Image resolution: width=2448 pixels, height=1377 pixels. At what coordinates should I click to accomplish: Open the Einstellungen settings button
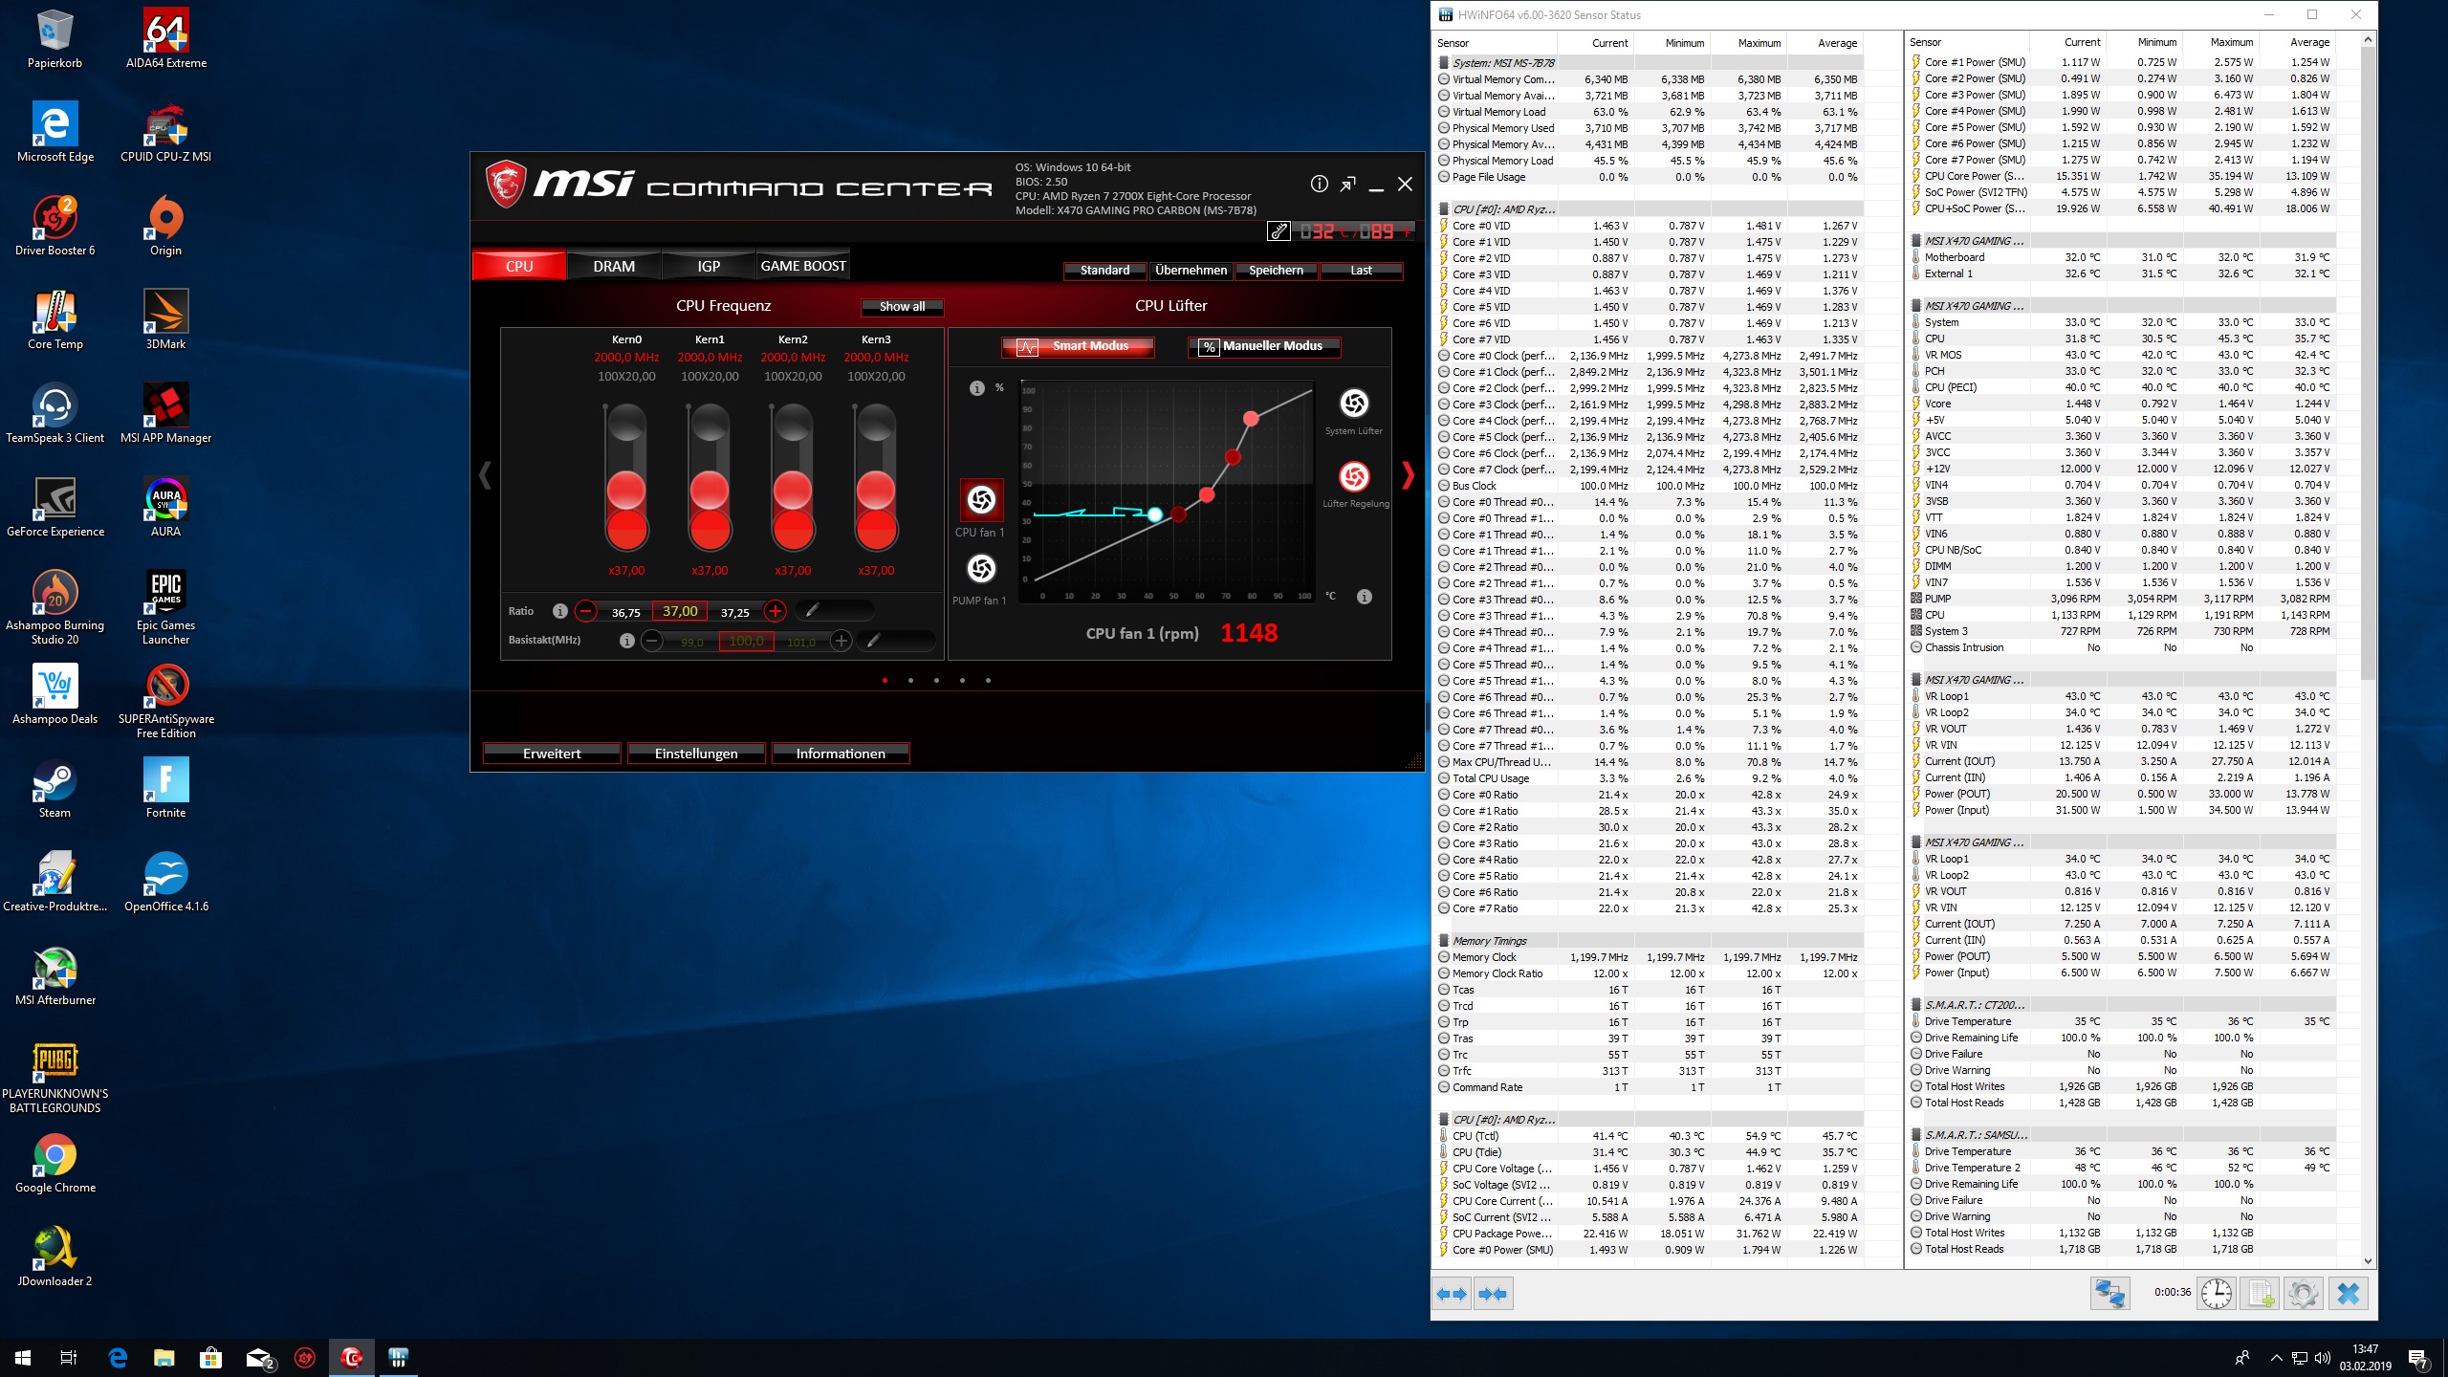[x=695, y=754]
